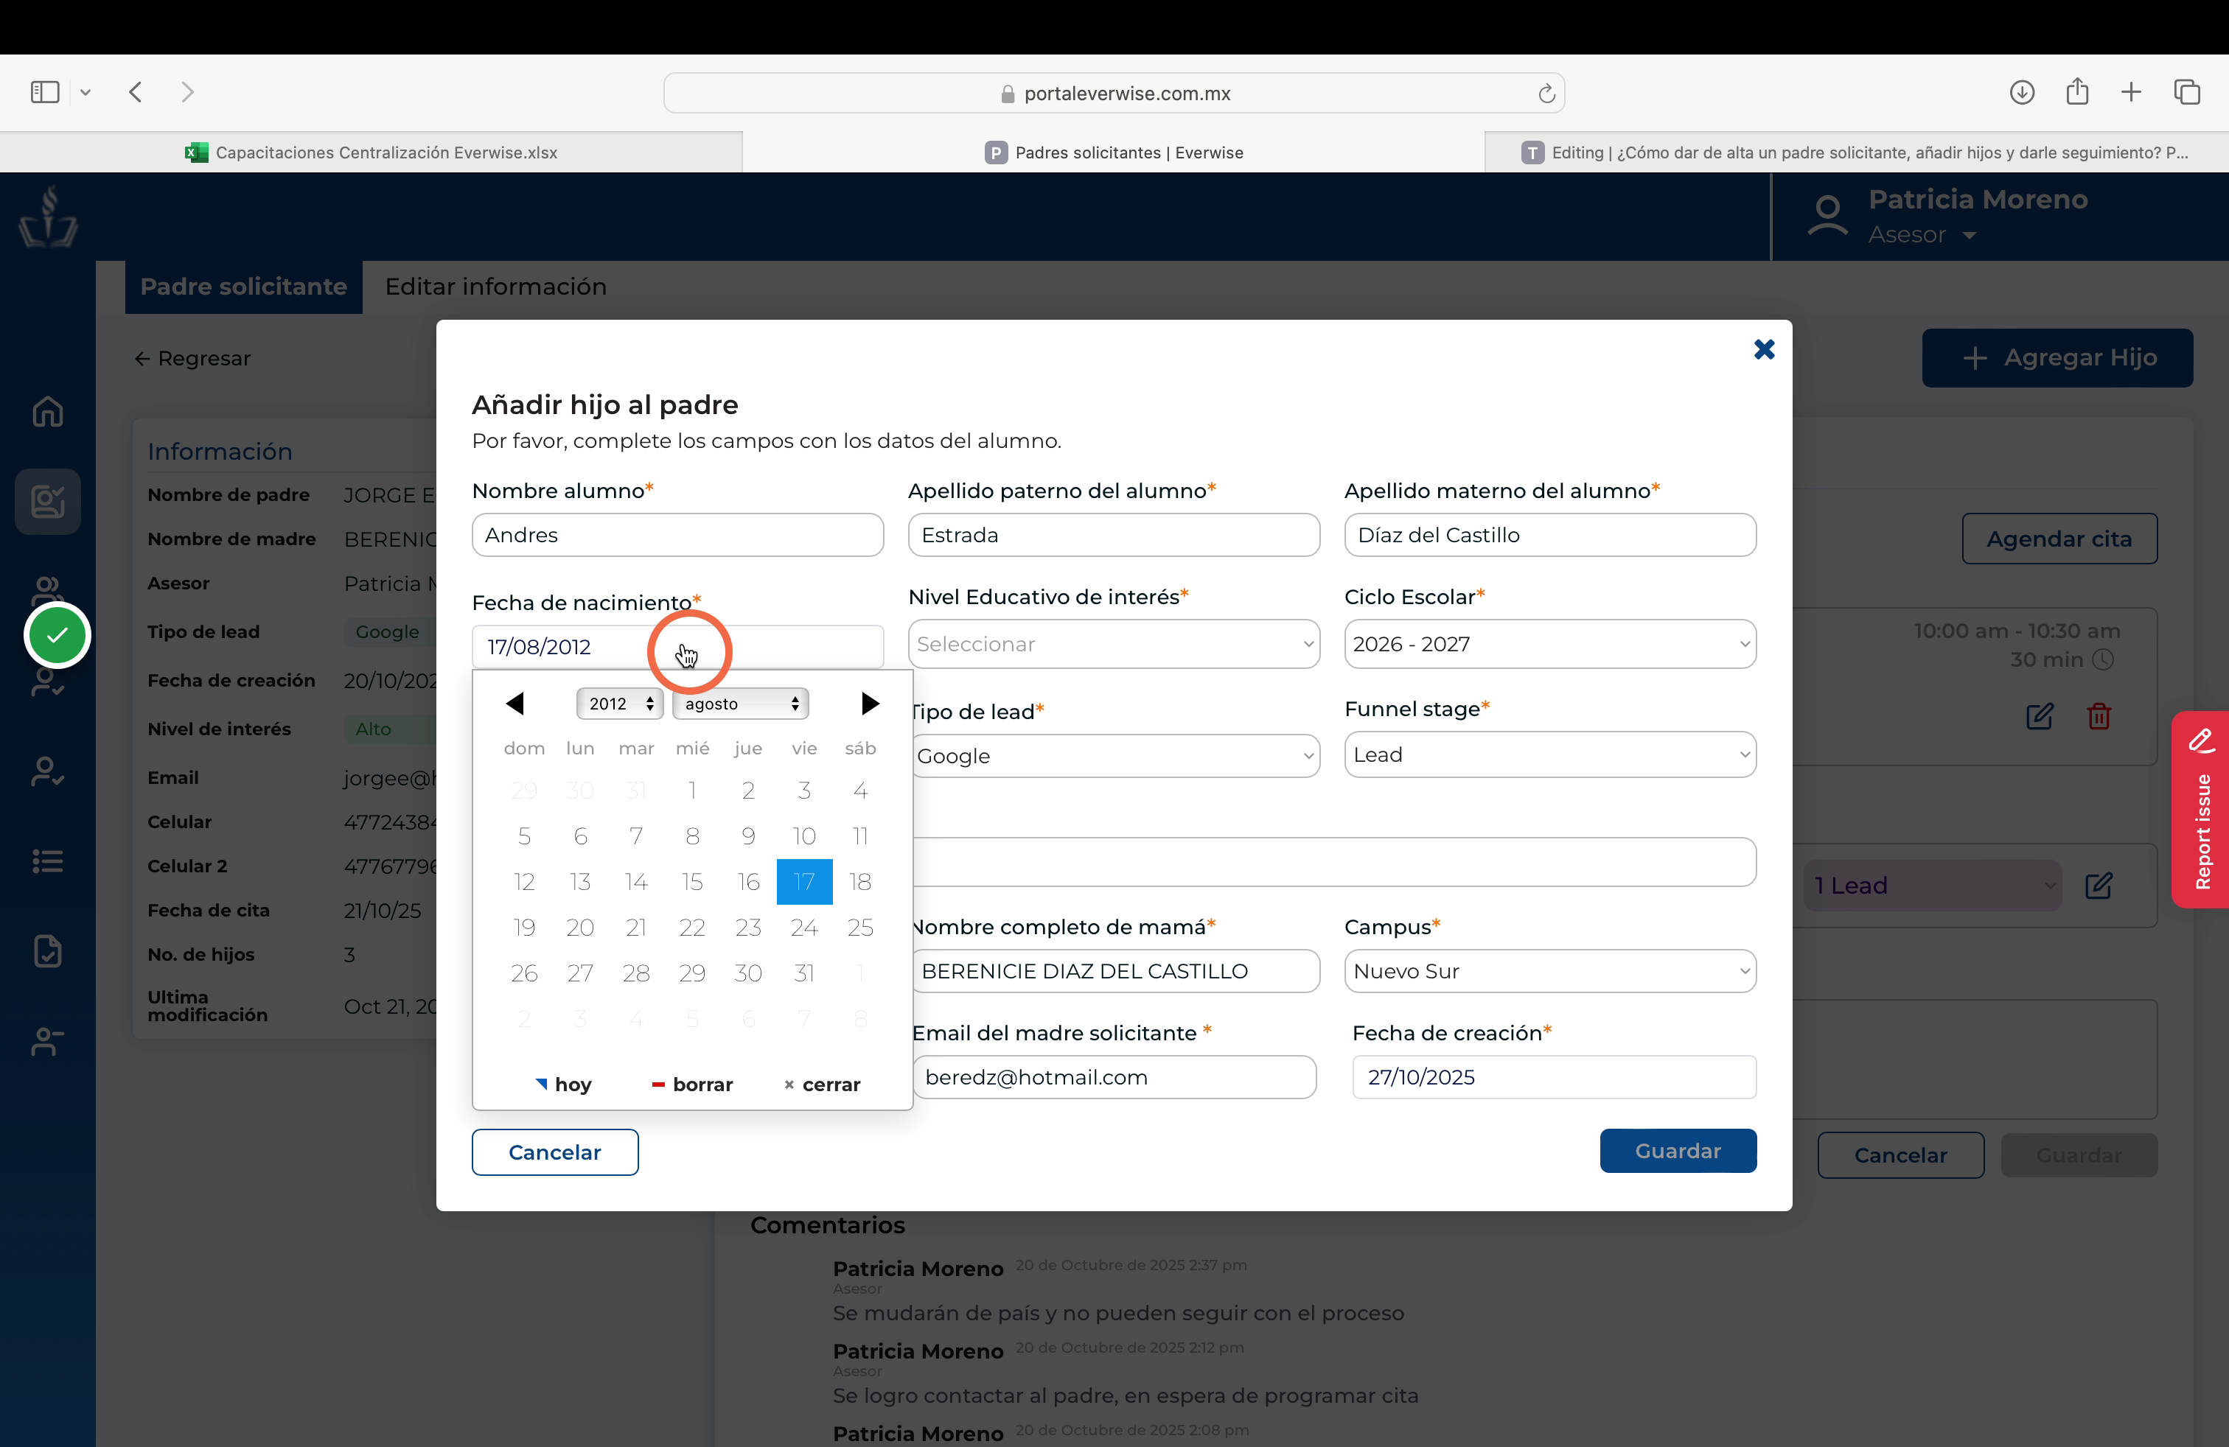Image resolution: width=2229 pixels, height=1447 pixels.
Task: Delete the appointment with the red trash icon
Action: pyautogui.click(x=2099, y=716)
